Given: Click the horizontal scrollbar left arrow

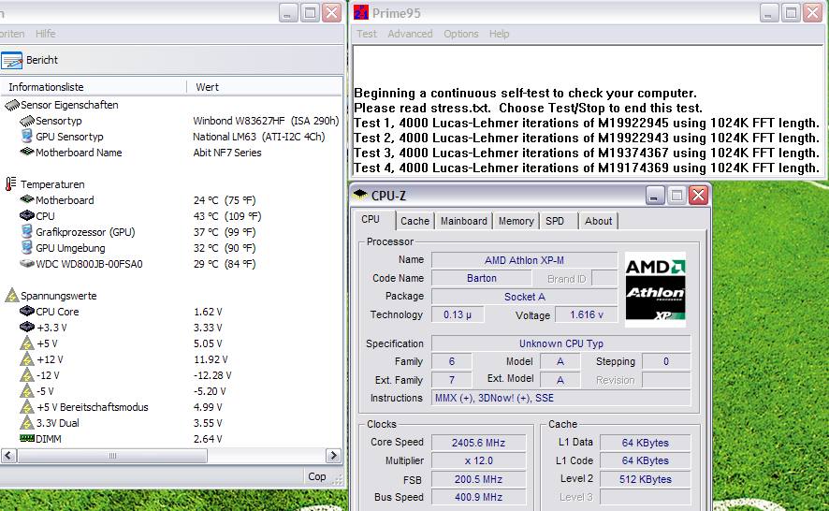Looking at the screenshot, I should click(9, 456).
